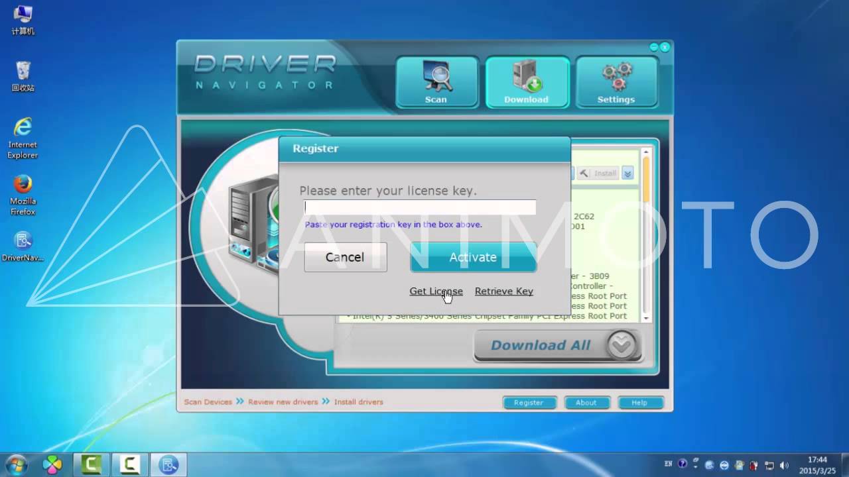The width and height of the screenshot is (849, 477).
Task: Click the Activate button
Action: 473,257
